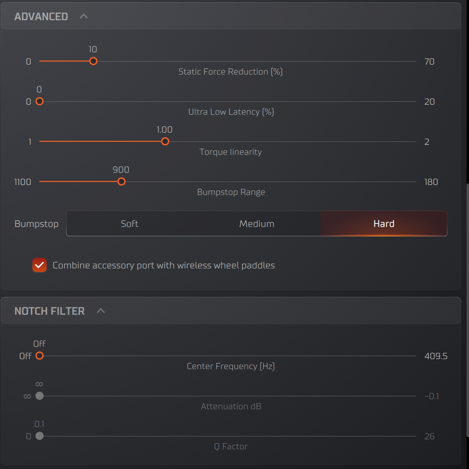Image resolution: width=469 pixels, height=469 pixels.
Task: Click the Q Factor slider handle
Action: (x=40, y=436)
